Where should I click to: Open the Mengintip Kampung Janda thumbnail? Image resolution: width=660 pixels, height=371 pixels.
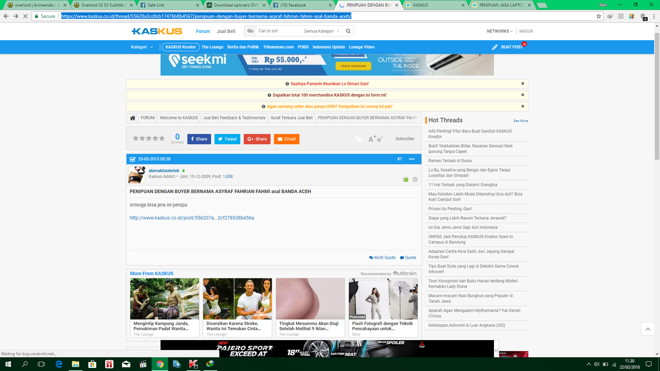pos(164,299)
